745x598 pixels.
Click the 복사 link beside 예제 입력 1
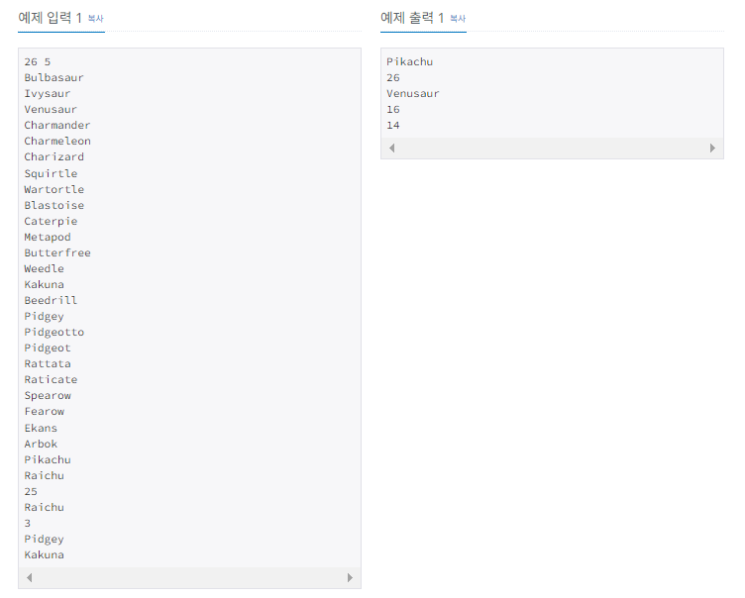coord(95,19)
